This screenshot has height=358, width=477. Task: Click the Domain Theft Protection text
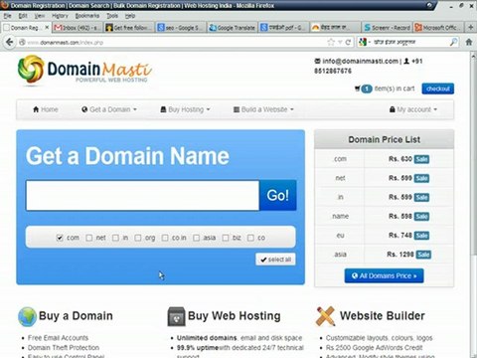click(x=64, y=348)
